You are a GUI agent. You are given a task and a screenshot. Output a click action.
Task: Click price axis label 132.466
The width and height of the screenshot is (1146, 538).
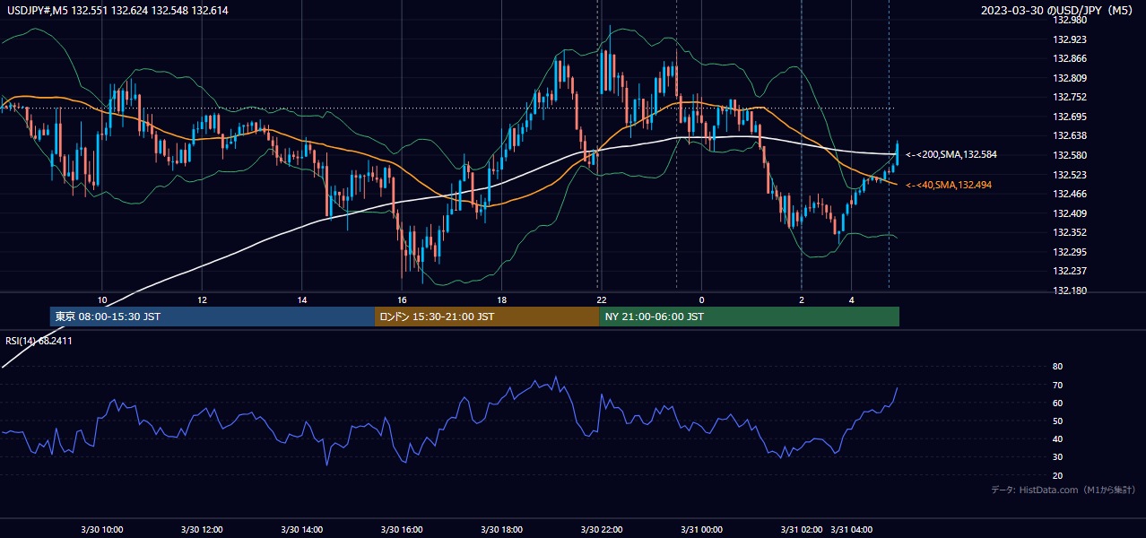pos(1070,194)
